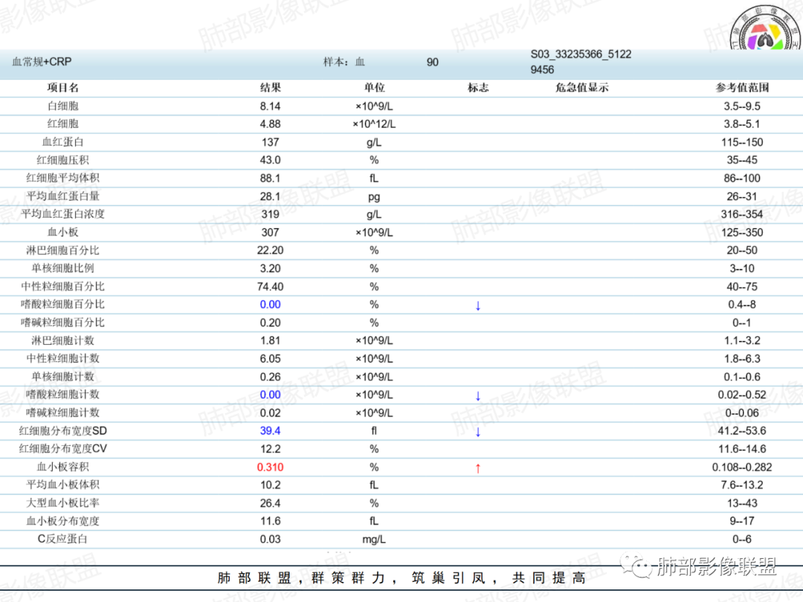Click the 危急值显示 column header
This screenshot has width=803, height=602.
tap(582, 88)
